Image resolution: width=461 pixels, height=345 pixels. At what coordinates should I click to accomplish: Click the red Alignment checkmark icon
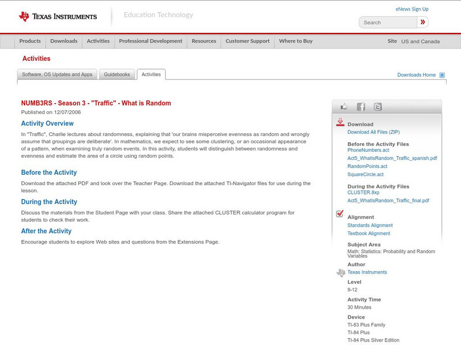tap(340, 213)
